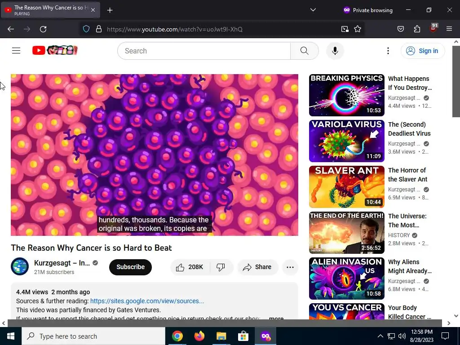460x345 pixels.
Task: Reload the page
Action: point(43,29)
